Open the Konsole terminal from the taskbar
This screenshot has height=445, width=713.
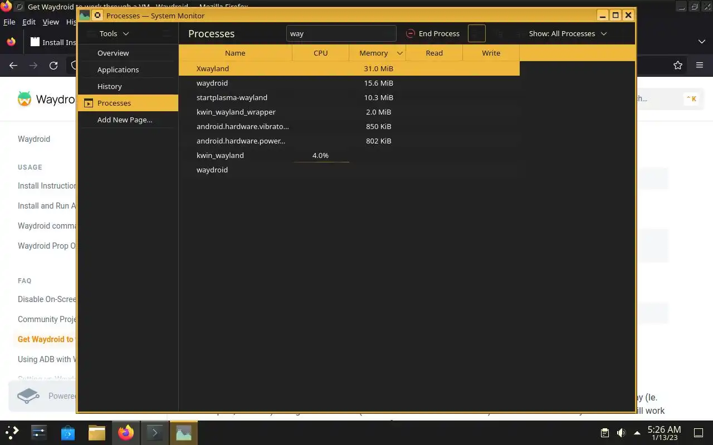pos(154,432)
